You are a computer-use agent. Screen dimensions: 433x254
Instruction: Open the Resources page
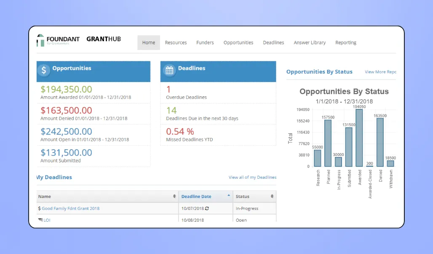pyautogui.click(x=176, y=42)
